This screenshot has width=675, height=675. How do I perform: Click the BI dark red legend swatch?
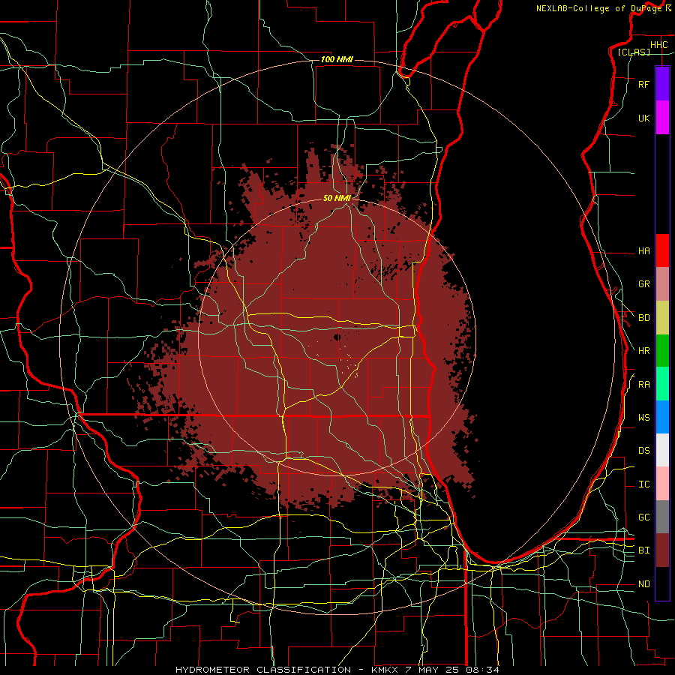tap(662, 550)
